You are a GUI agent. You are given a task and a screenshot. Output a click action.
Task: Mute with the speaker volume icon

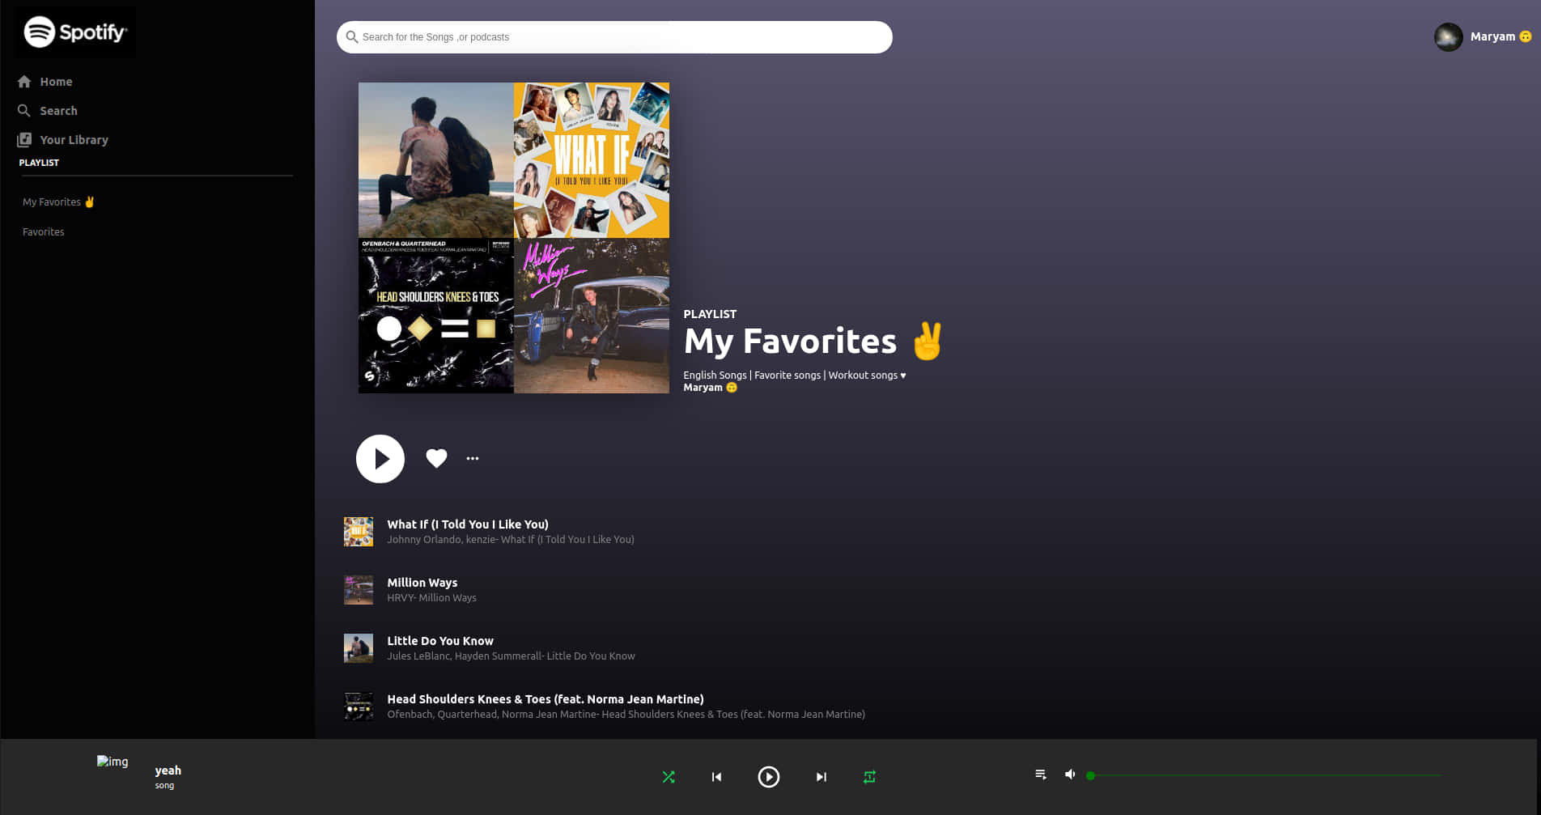click(x=1070, y=775)
